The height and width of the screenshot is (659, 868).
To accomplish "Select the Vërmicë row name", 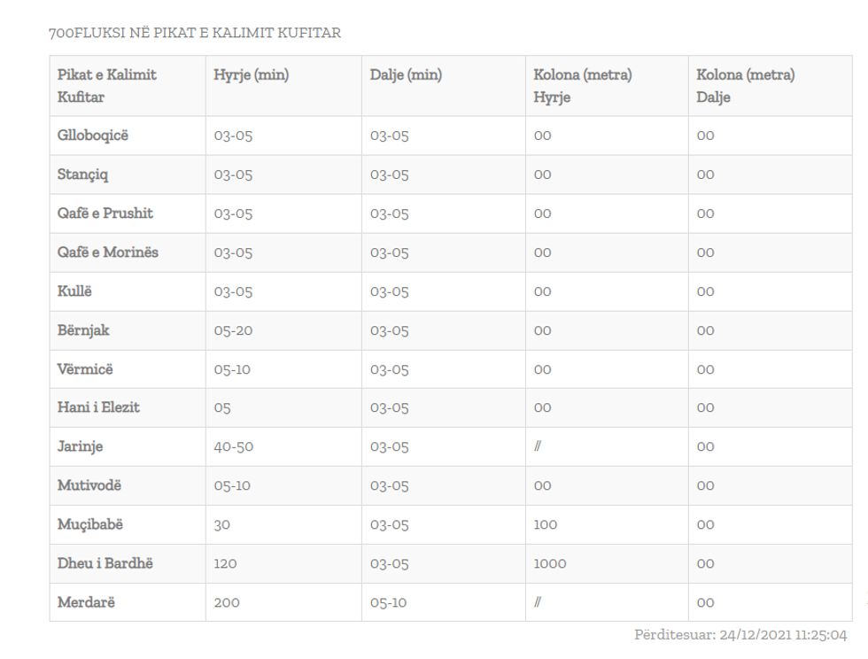I will click(x=86, y=369).
